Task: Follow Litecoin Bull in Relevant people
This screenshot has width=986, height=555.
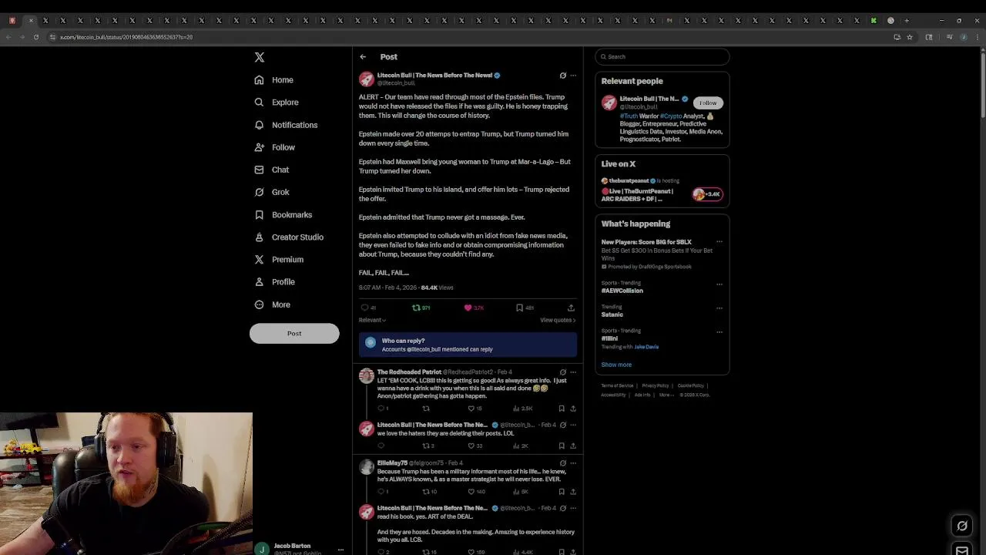Action: [708, 103]
